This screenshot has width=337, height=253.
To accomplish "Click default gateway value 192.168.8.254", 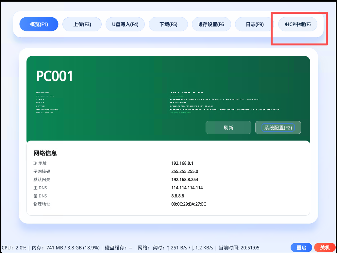I will point(185,179).
